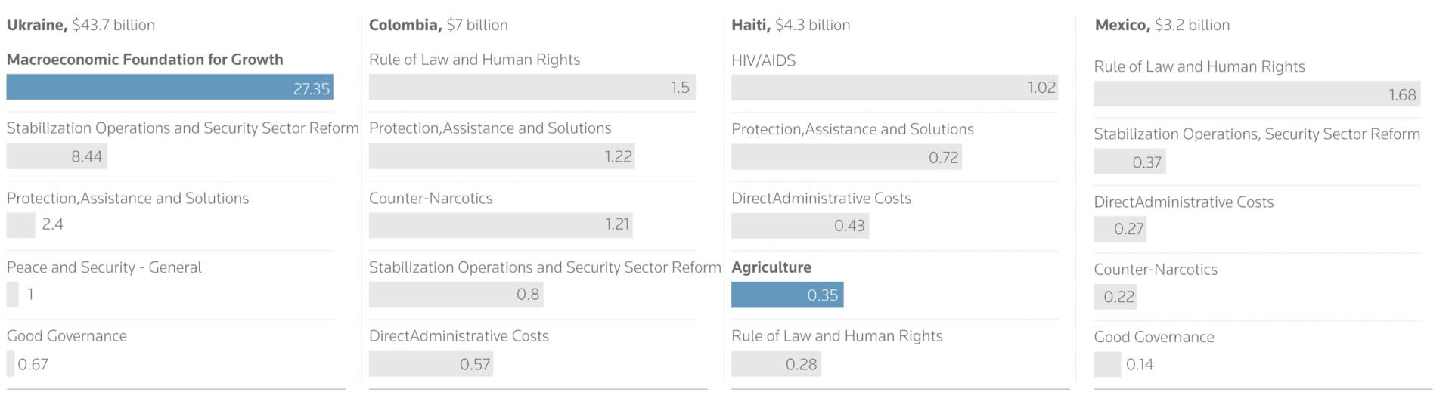Select Haiti's Rule of Law 0.28 bar

pyautogui.click(x=776, y=364)
